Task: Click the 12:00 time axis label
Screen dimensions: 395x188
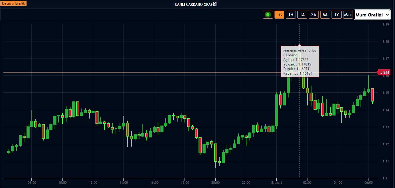Action: [x=93, y=183]
